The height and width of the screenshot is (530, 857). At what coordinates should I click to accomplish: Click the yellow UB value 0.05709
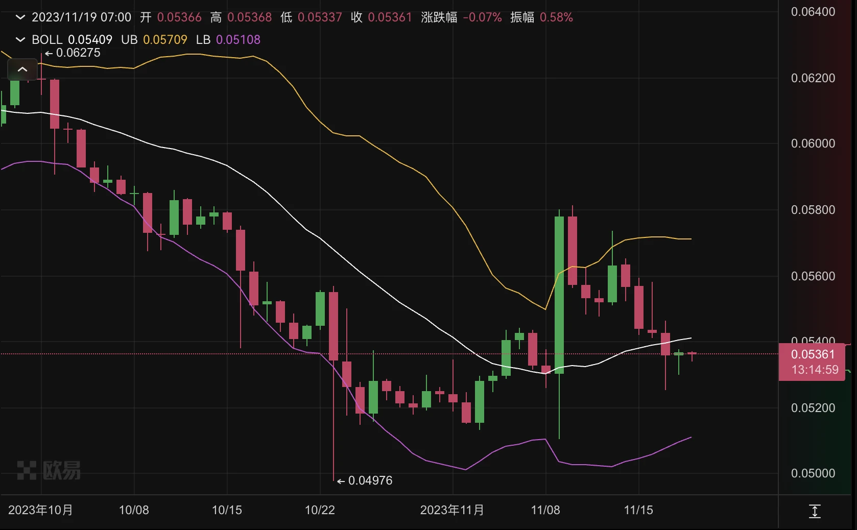(165, 40)
